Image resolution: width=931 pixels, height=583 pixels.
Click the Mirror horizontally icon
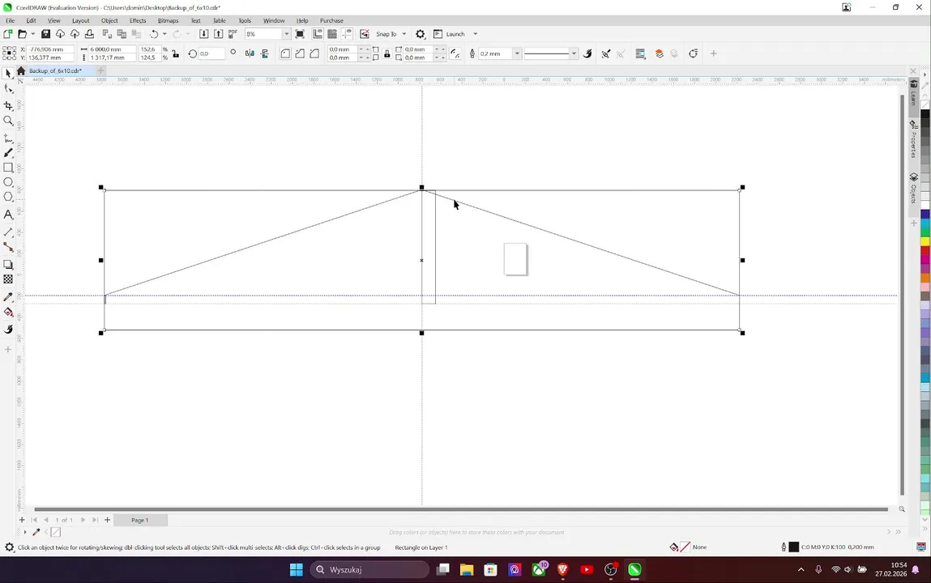tap(250, 53)
